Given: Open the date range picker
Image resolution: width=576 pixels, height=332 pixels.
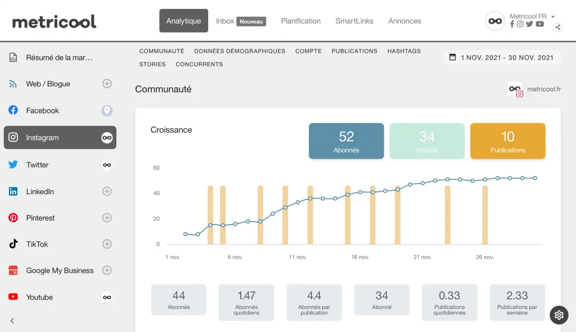Looking at the screenshot, I should [502, 57].
